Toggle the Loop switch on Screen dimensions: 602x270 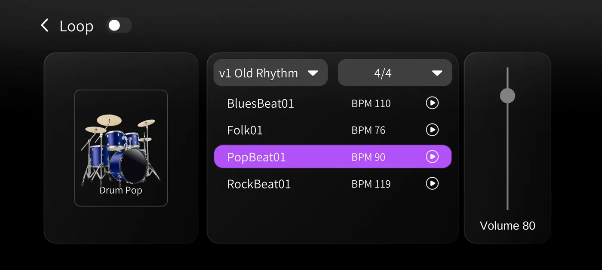pyautogui.click(x=119, y=25)
